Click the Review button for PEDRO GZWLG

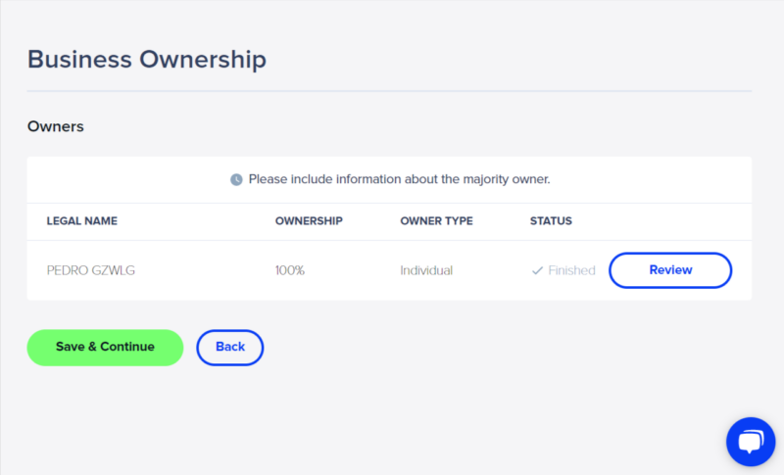(670, 270)
